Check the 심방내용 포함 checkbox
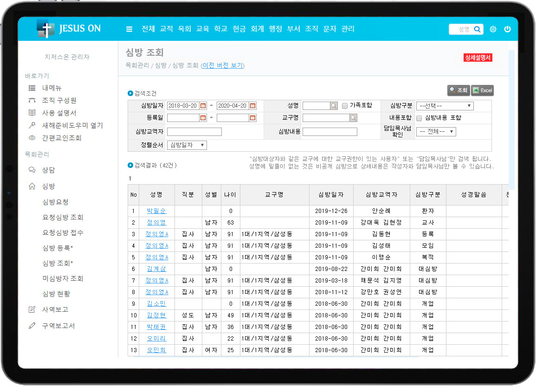 click(419, 118)
